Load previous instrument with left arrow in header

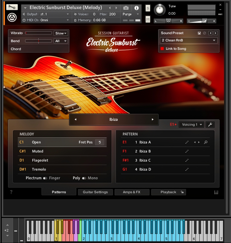pyautogui.click(x=110, y=8)
